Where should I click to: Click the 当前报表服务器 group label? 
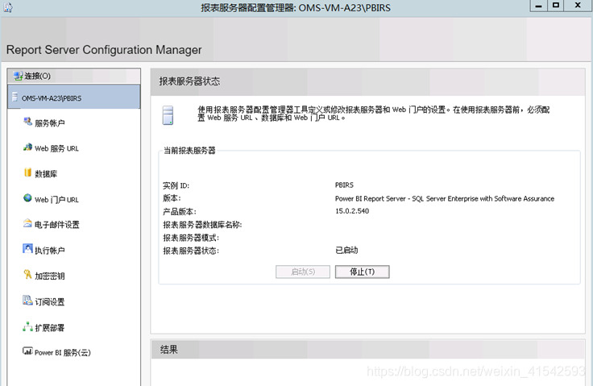189,151
